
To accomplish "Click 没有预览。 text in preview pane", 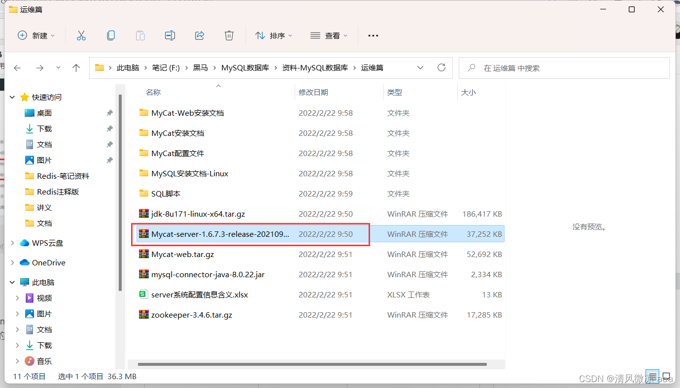I will coord(589,227).
